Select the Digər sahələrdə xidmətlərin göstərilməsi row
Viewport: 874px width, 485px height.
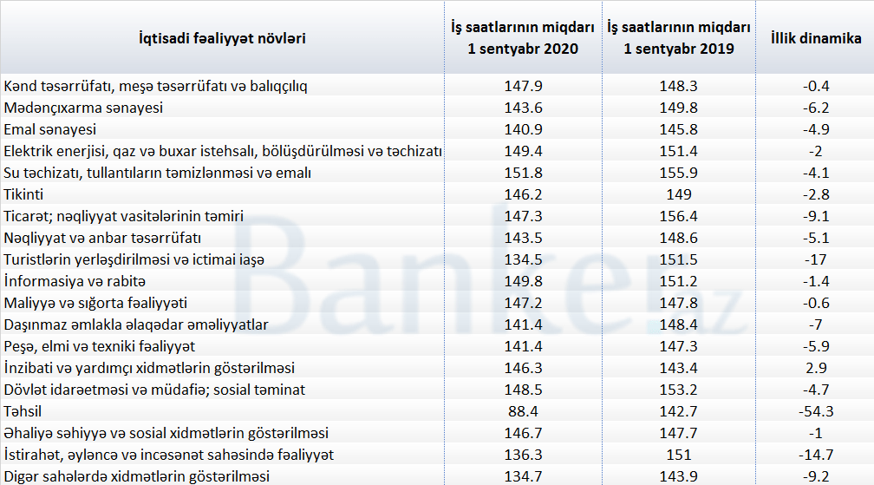pos(437,476)
